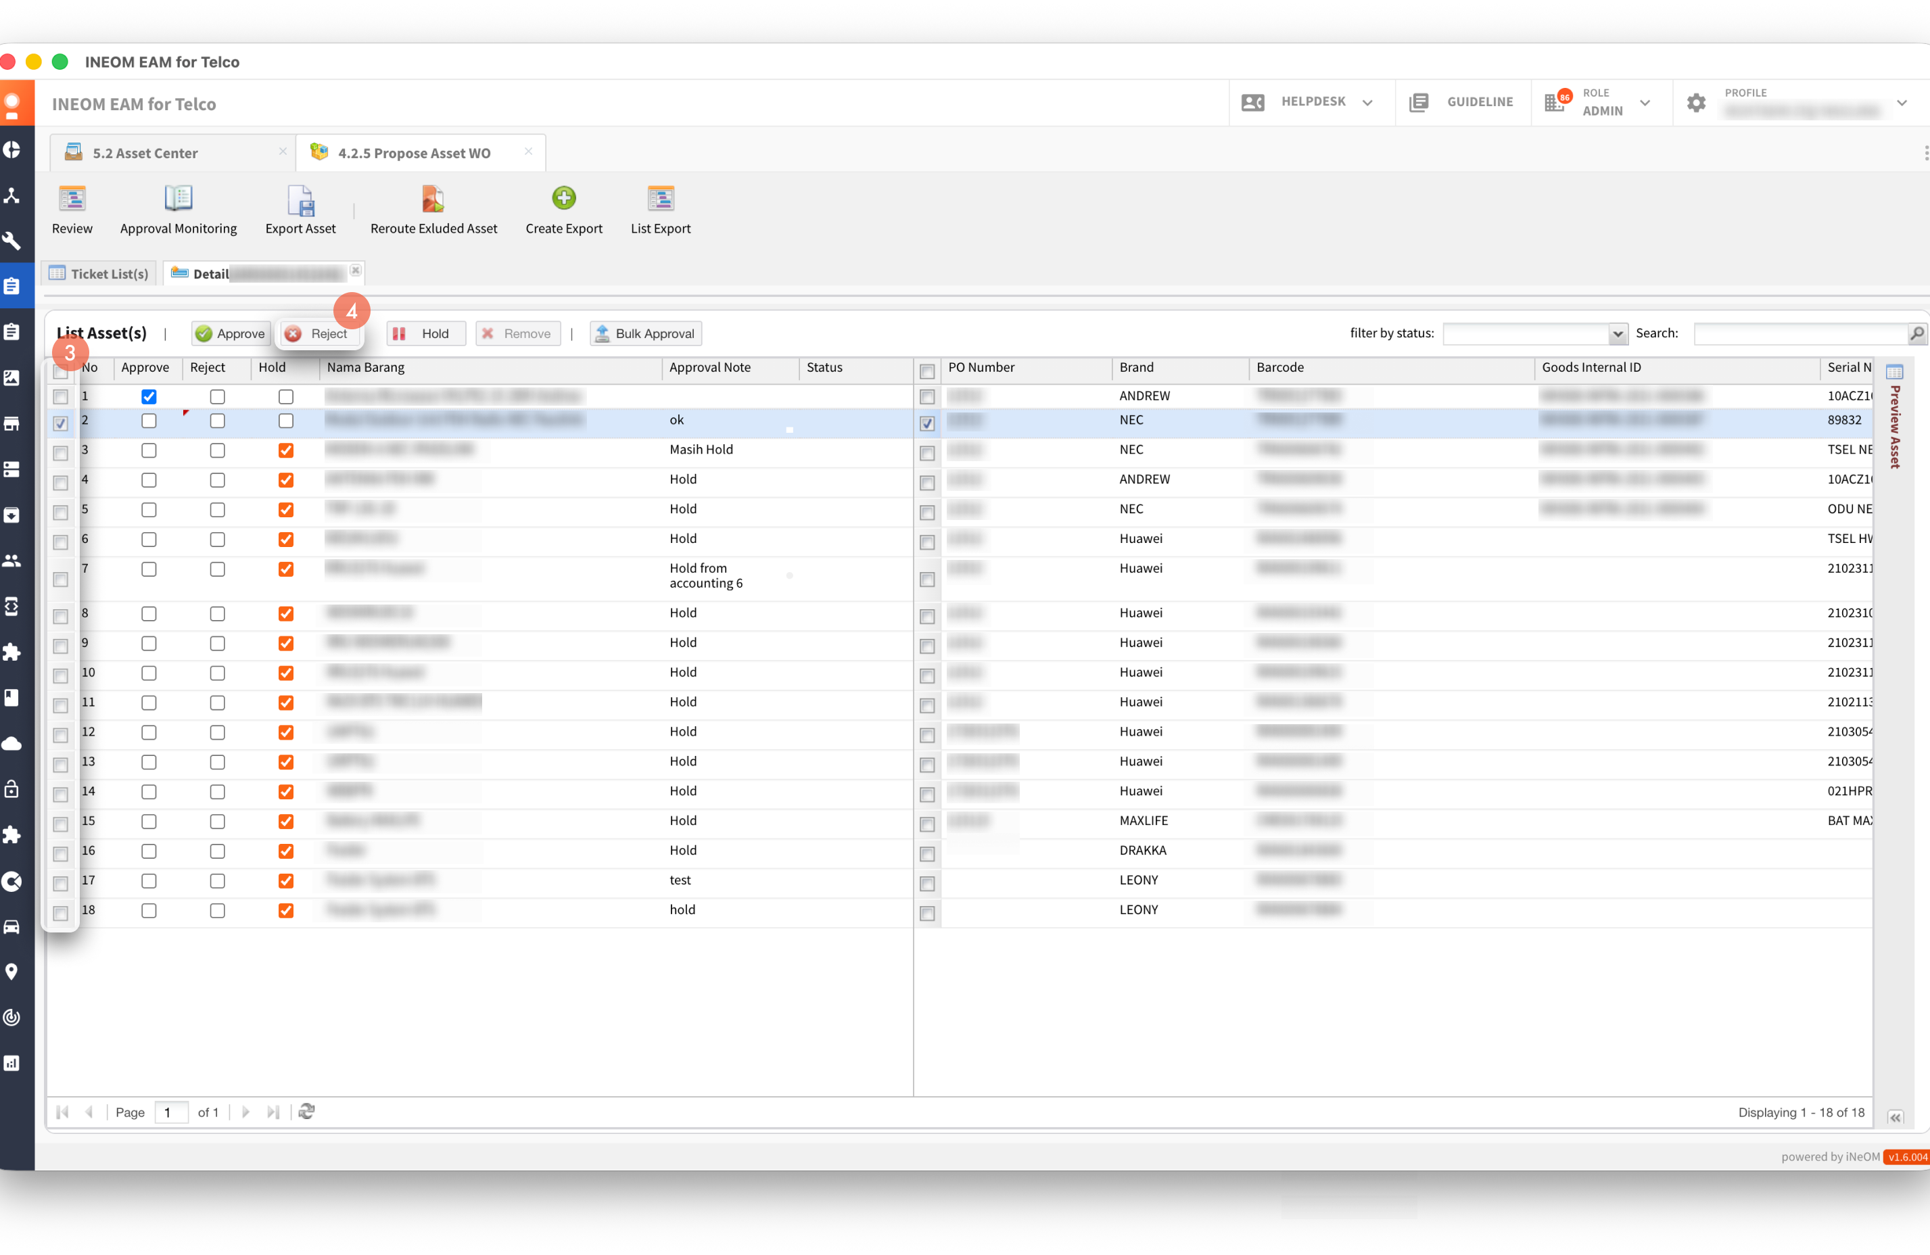The width and height of the screenshot is (1930, 1255).
Task: Switch to the 5.2 Asset Center tab
Action: coord(145,153)
